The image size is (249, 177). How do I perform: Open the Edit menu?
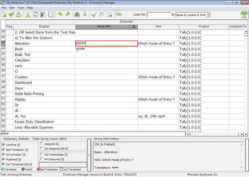[x=12, y=8]
